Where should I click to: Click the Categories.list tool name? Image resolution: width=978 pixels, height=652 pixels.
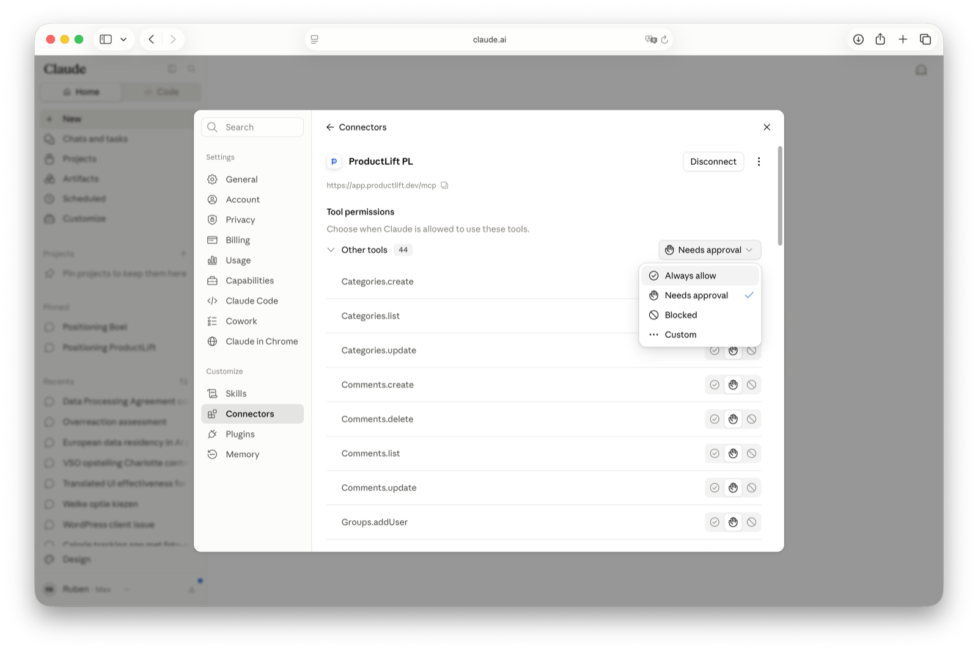click(x=370, y=316)
